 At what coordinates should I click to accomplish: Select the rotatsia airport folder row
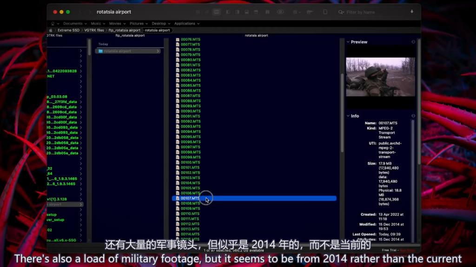(128, 51)
